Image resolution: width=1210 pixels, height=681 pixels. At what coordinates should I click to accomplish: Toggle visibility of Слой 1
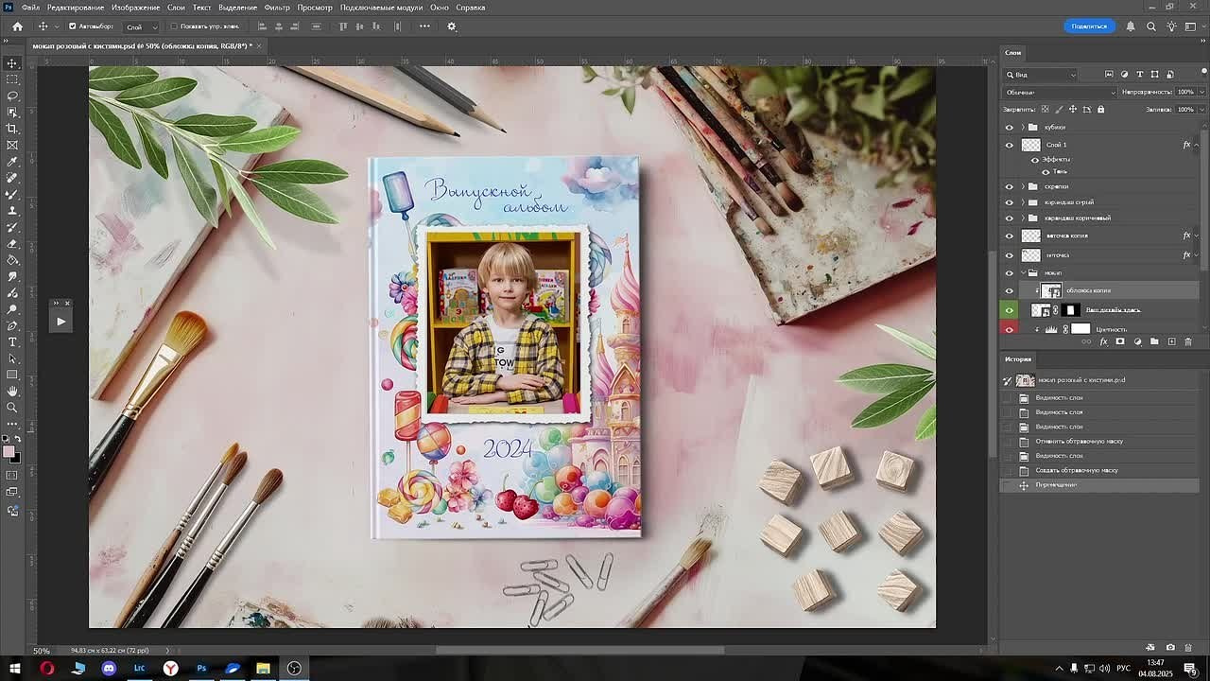point(1010,144)
